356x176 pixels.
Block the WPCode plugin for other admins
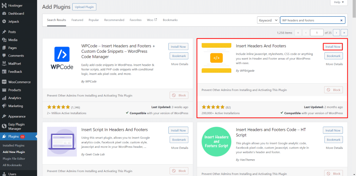[179, 95]
